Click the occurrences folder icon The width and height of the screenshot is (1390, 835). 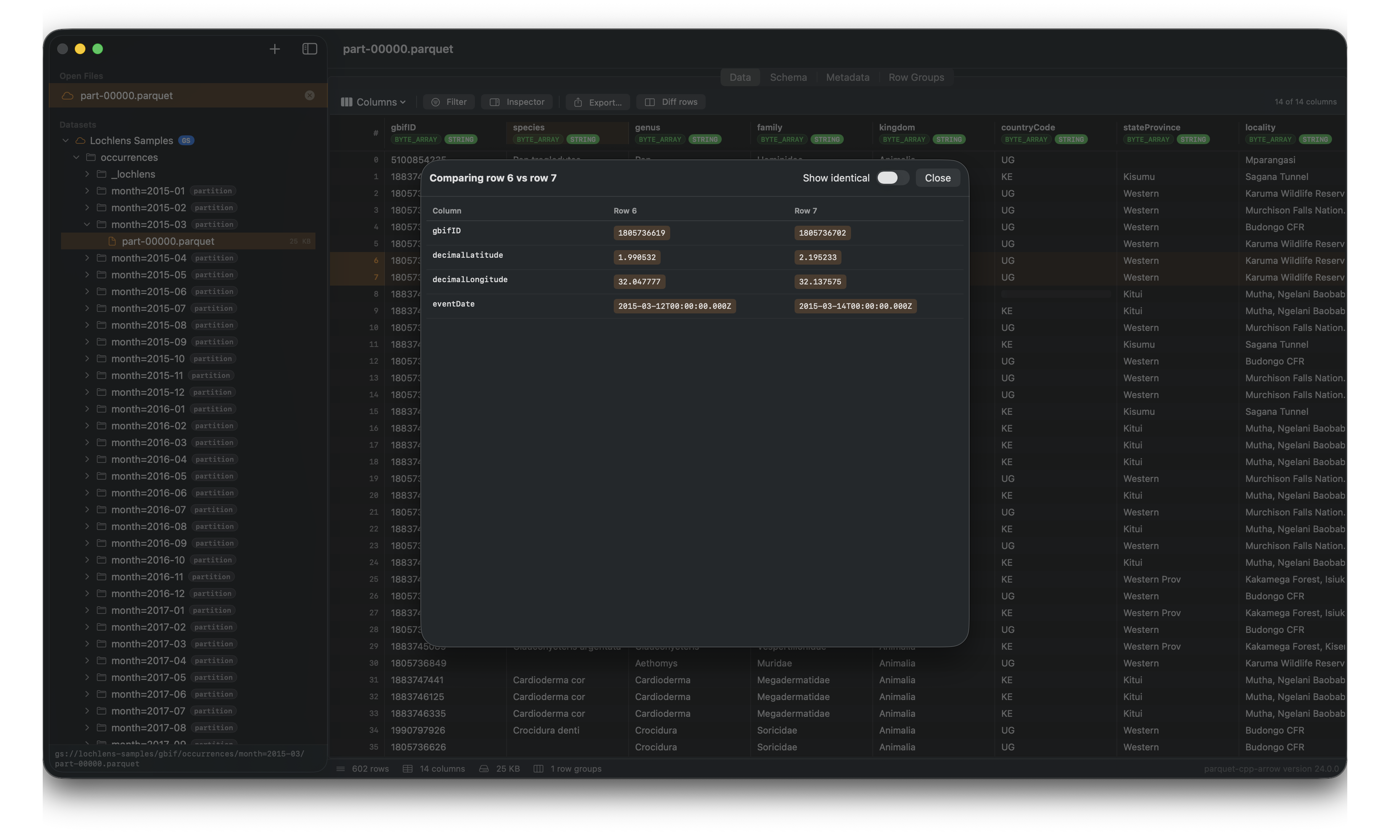click(x=91, y=157)
